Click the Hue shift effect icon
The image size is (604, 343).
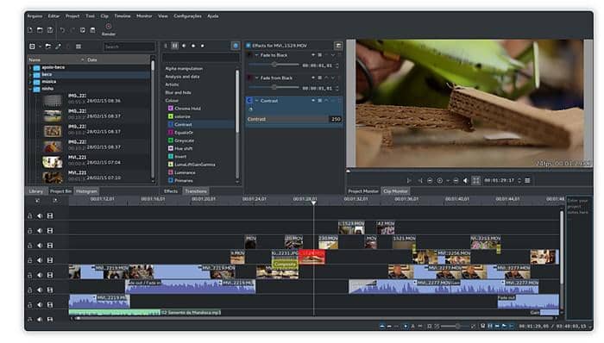[171, 148]
